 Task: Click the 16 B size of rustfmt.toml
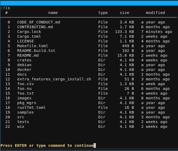pos(129,108)
